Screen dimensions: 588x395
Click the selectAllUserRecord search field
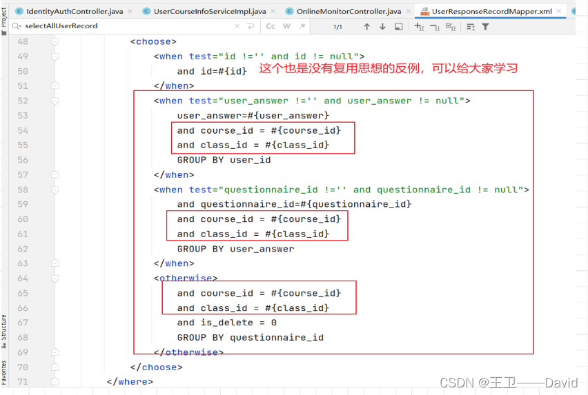tap(128, 26)
